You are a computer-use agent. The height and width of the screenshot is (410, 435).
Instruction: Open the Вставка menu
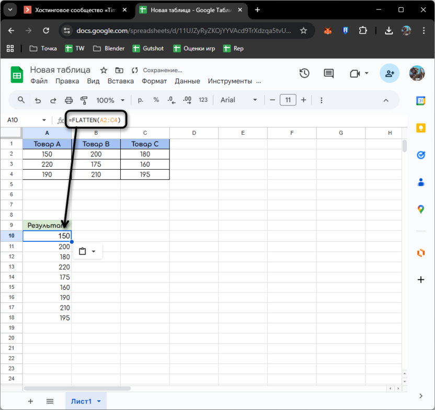pos(121,81)
